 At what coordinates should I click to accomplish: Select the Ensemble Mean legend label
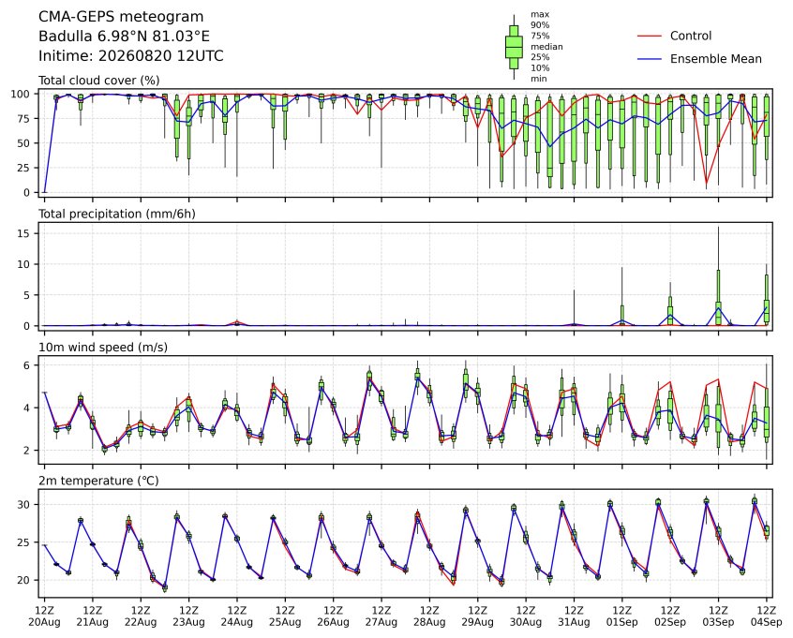pyautogui.click(x=715, y=59)
